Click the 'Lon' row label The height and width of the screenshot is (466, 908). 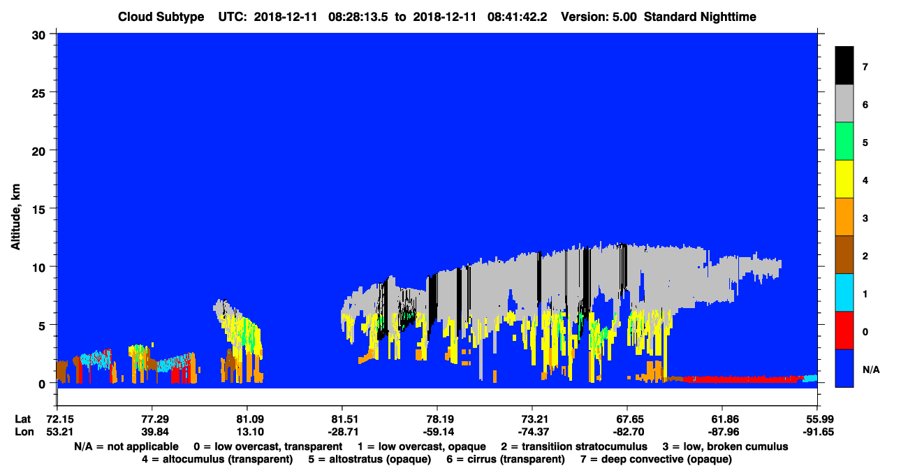pos(24,432)
